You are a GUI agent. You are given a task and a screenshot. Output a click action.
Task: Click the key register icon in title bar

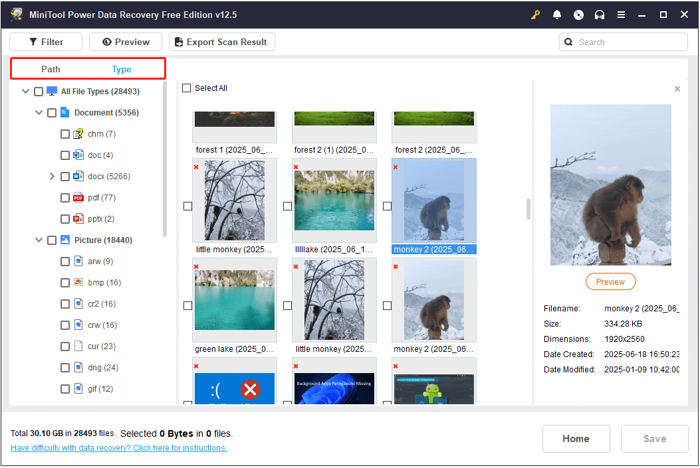point(536,15)
